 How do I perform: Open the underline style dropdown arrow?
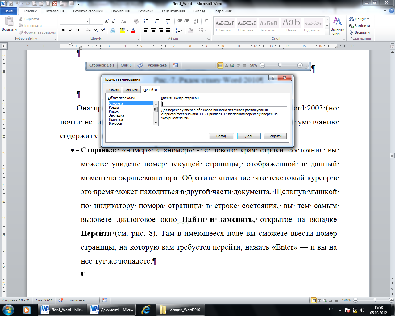click(83, 30)
